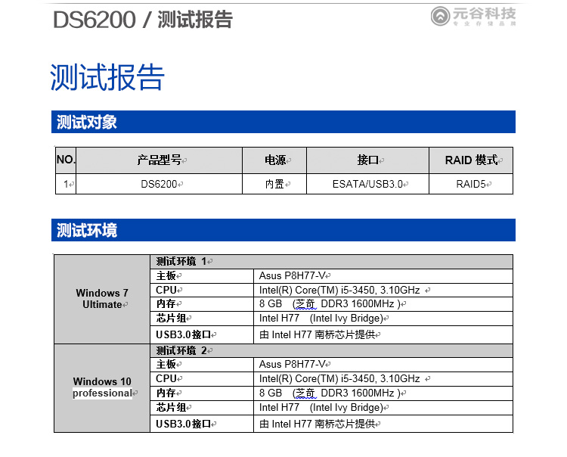Click '8 GB DDR3 1600MHz' in Windows 10 section

pyautogui.click(x=330, y=393)
